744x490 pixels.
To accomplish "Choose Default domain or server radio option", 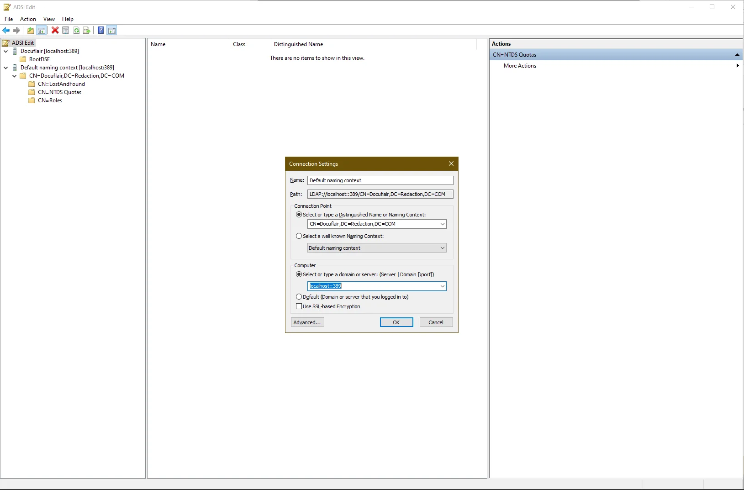I will point(299,297).
